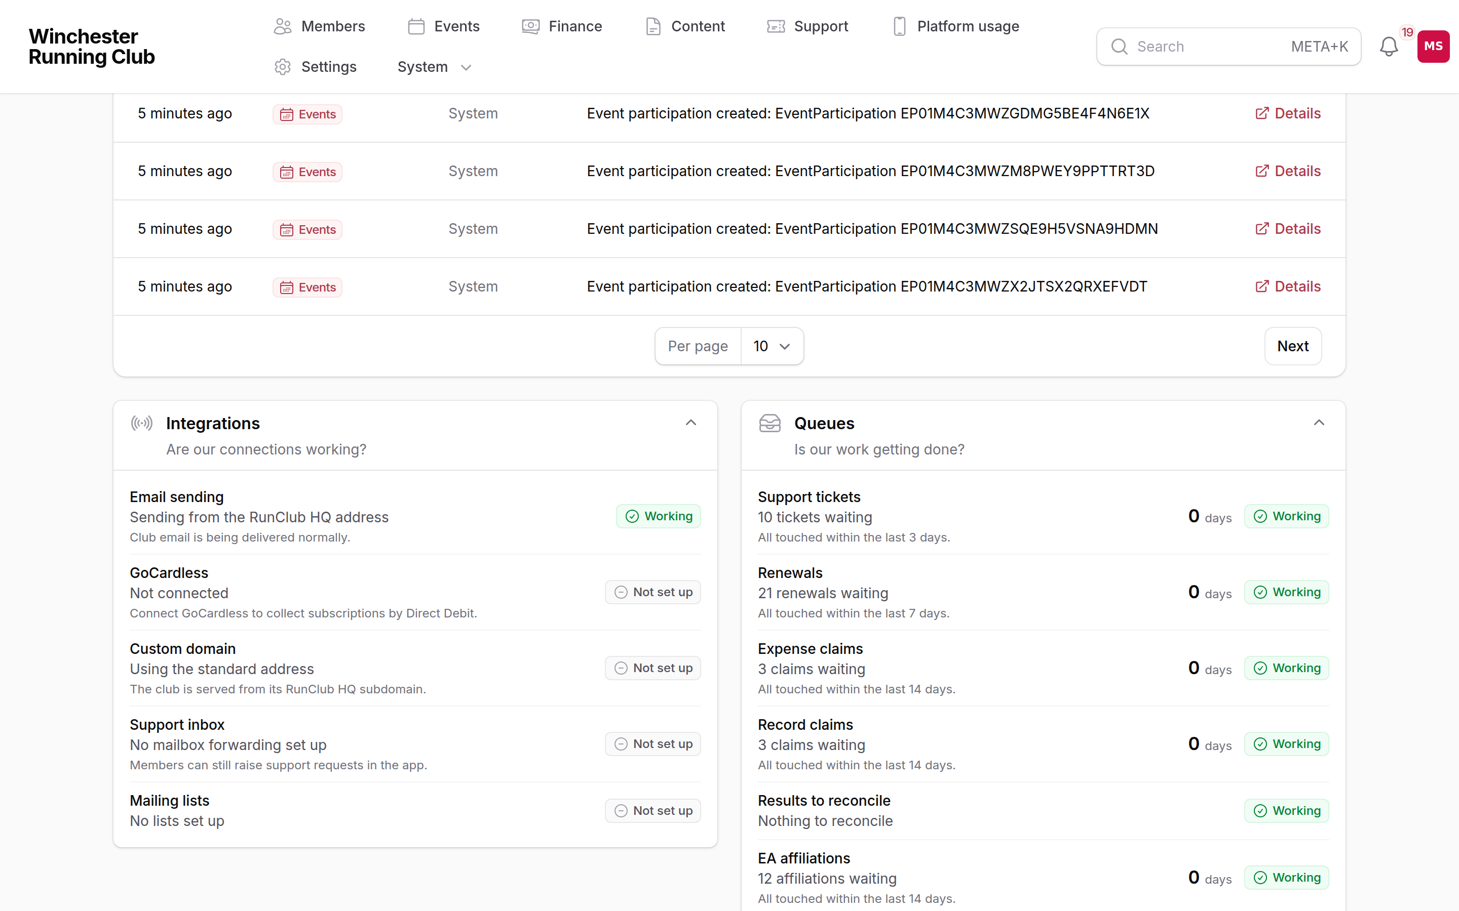Click the Events tag on the EP01M4C3MWZX2JTSX2QRXEFVDT row
Screen dimensions: 1459x911
click(308, 287)
